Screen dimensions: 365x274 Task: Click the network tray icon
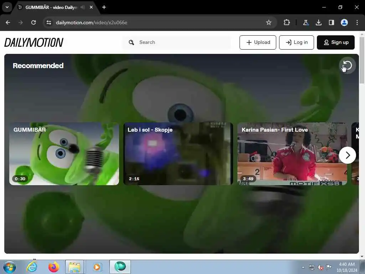312,268
